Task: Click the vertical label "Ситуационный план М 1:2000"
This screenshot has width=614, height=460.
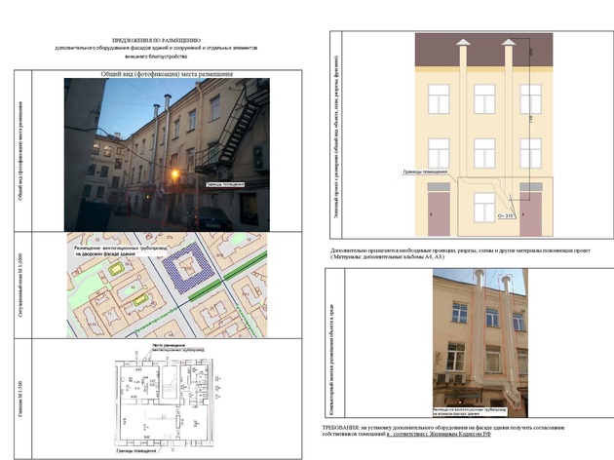Action: point(20,285)
